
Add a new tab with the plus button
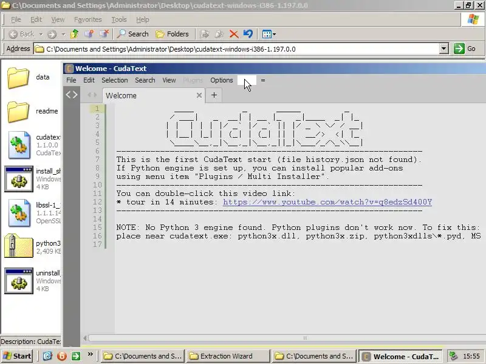(214, 95)
